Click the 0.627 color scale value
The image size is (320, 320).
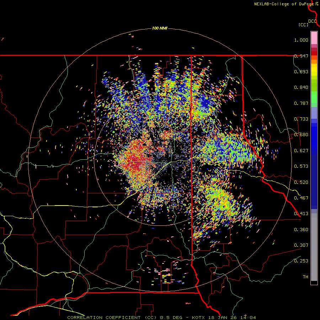coord(301,151)
